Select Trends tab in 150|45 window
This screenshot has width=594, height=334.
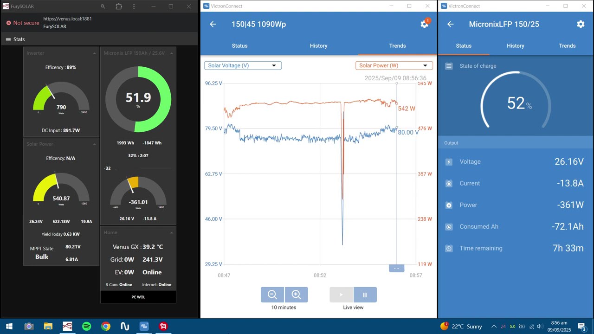(397, 46)
